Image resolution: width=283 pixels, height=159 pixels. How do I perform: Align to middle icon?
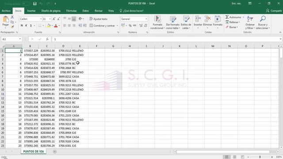69,19
